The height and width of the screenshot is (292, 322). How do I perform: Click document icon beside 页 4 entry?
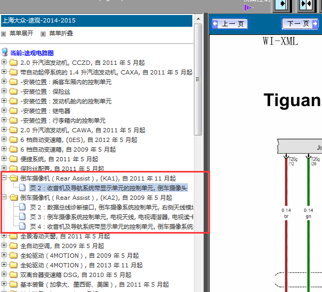(22, 226)
